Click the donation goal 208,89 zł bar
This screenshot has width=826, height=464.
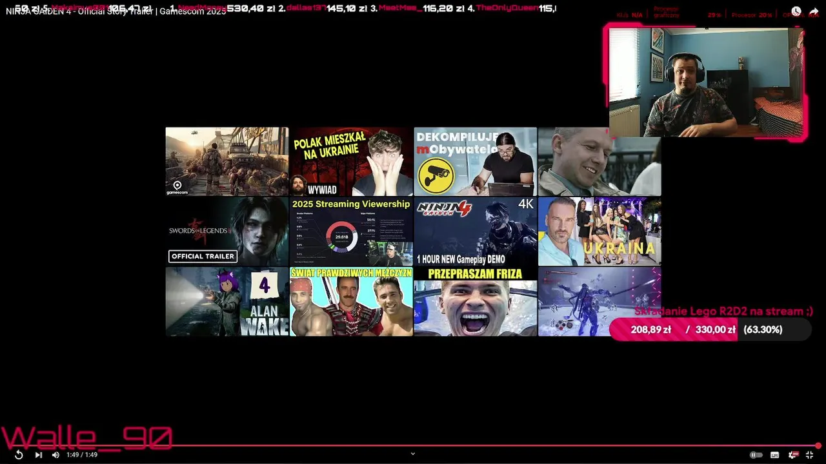tap(710, 329)
